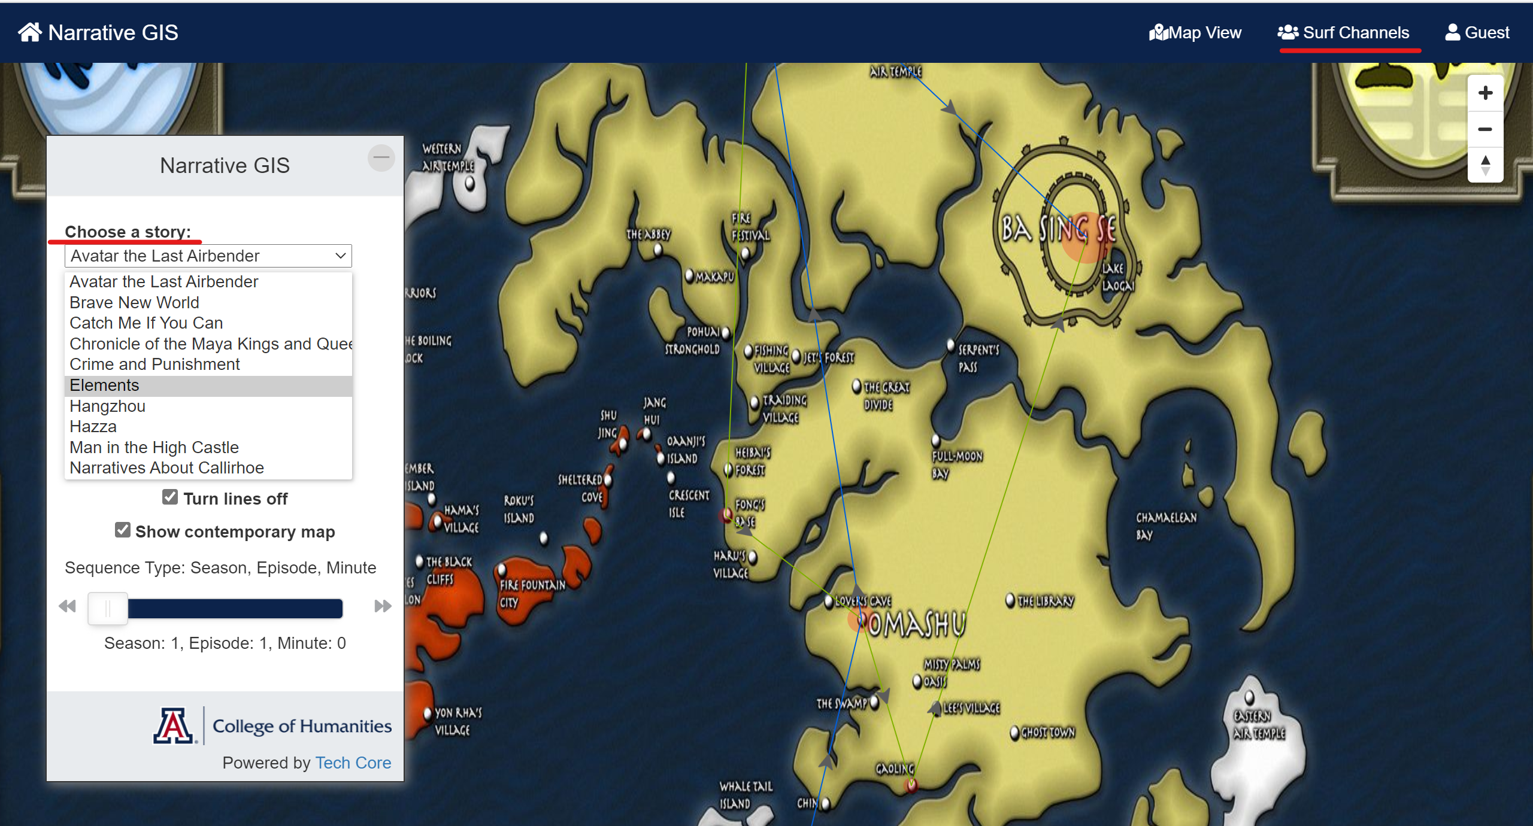Image resolution: width=1533 pixels, height=826 pixels.
Task: Click the Ghost Town marker
Action: coord(1015,733)
